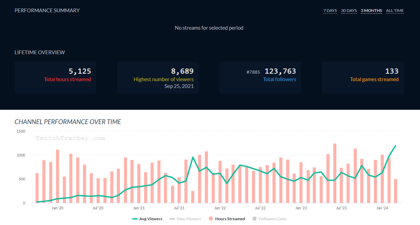The width and height of the screenshot is (420, 225).
Task: Open the Total followers label
Action: pos(280,79)
